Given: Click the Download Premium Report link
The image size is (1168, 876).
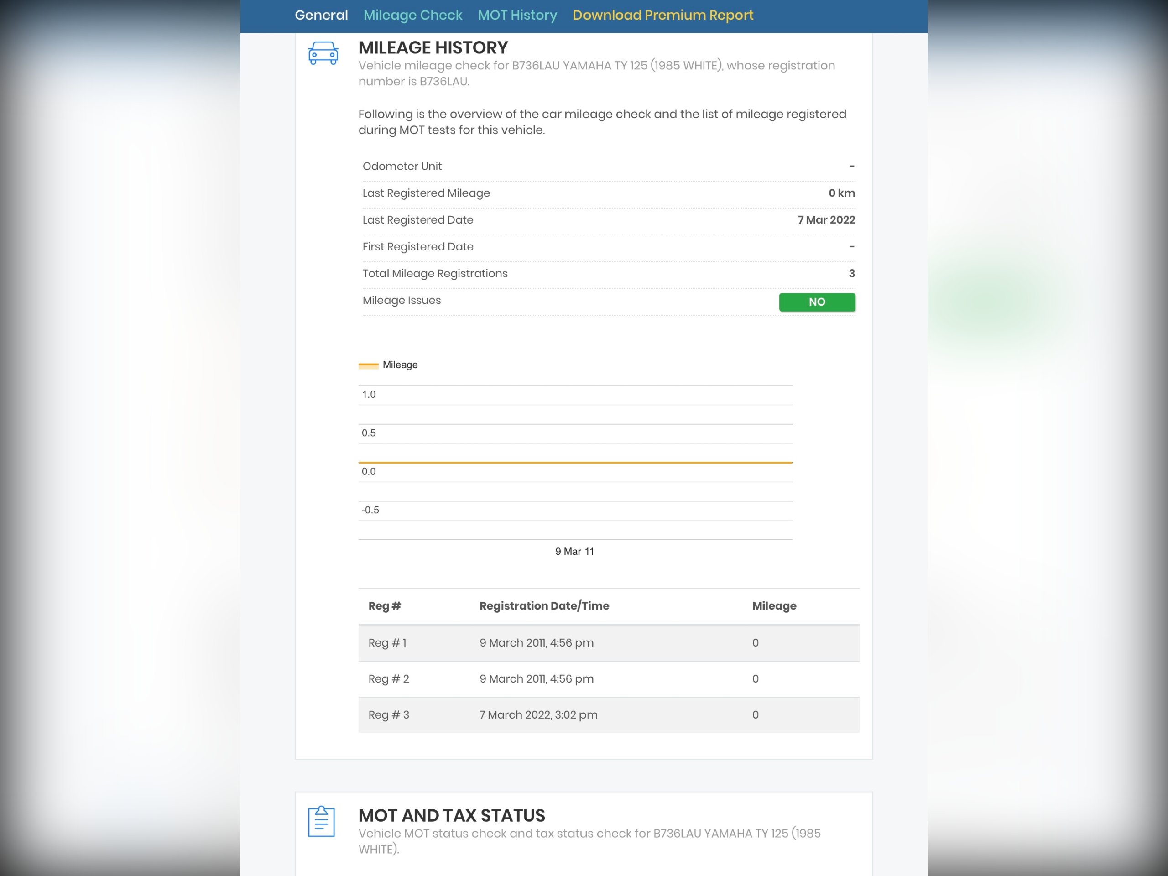Looking at the screenshot, I should click(662, 15).
